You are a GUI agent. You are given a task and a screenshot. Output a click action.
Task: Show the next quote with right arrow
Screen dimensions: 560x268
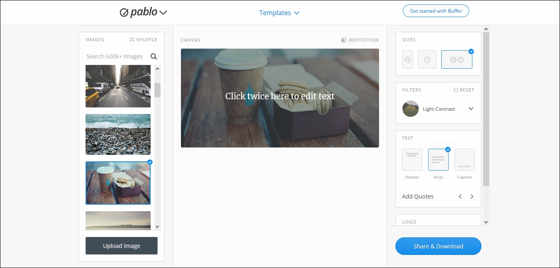coord(472,197)
